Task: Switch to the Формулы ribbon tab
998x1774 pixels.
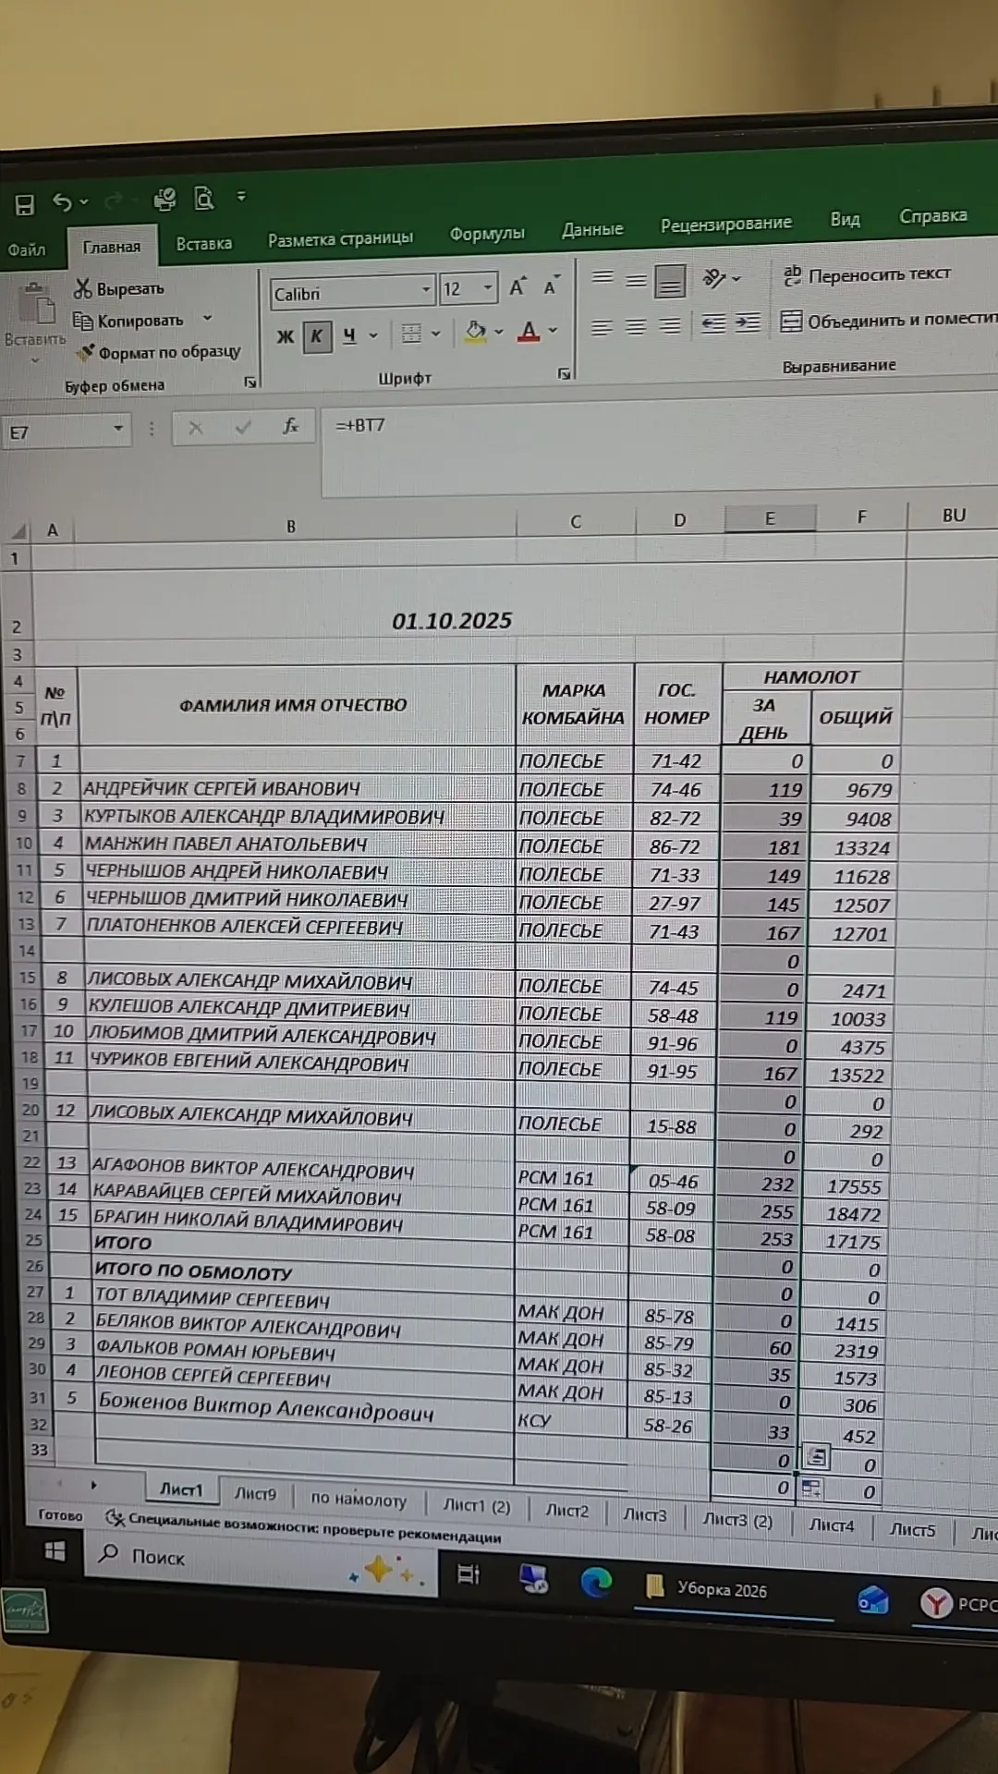Action: click(487, 234)
